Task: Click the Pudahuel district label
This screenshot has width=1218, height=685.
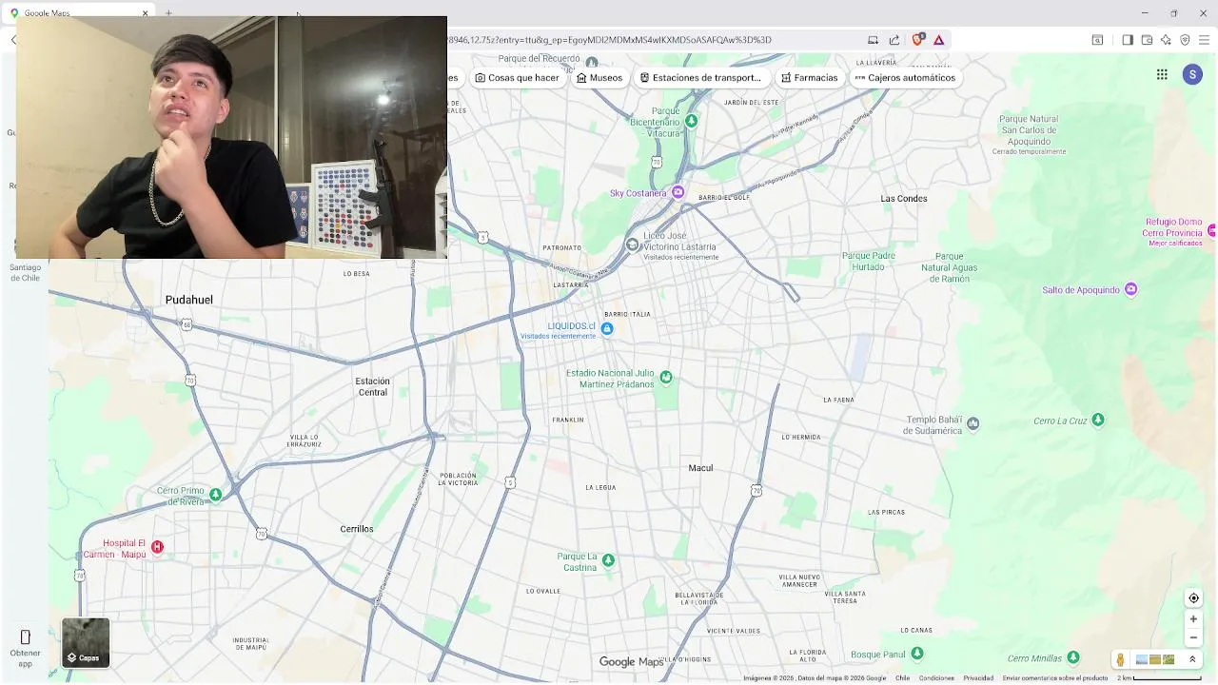Action: point(189,300)
